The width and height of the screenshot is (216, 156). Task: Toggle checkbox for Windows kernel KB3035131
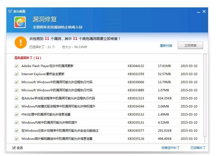coord(16,122)
